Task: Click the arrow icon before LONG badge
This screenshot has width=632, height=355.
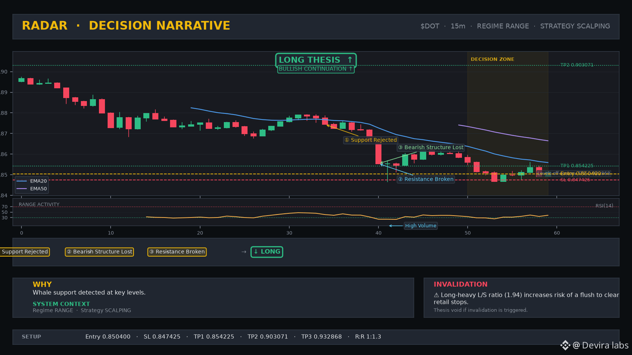Action: coord(244,252)
